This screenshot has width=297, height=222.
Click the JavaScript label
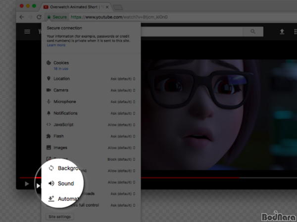pos(63,125)
